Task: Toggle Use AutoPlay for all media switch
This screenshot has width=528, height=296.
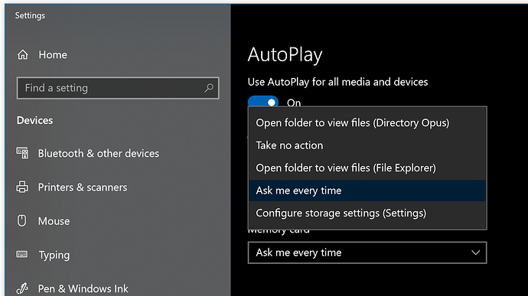Action: coord(263,101)
